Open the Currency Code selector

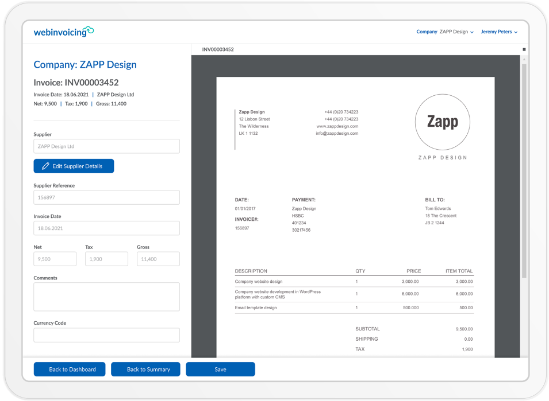click(106, 334)
